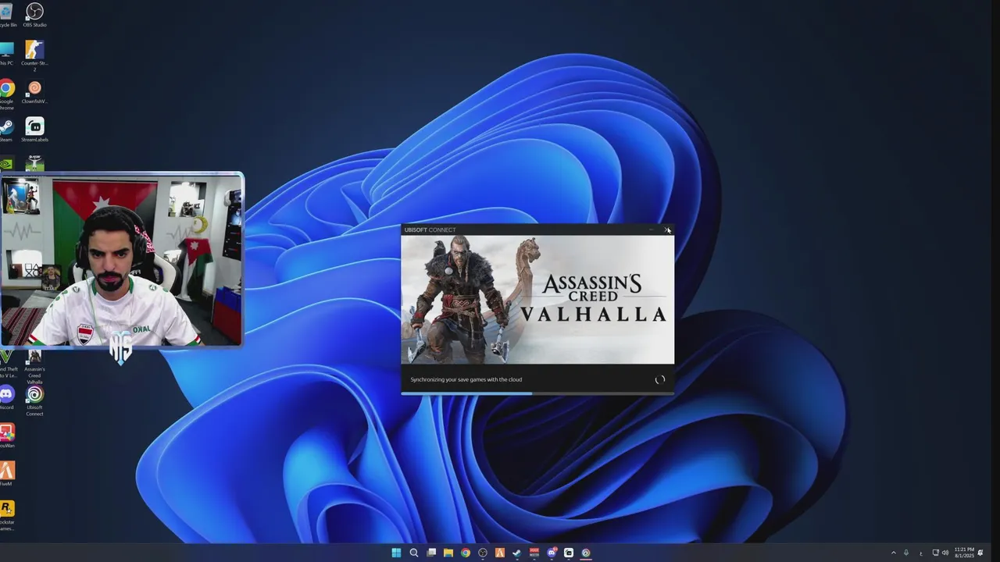Open notifications bell in taskbar
Viewport: 1000px width, 562px height.
pos(980,553)
